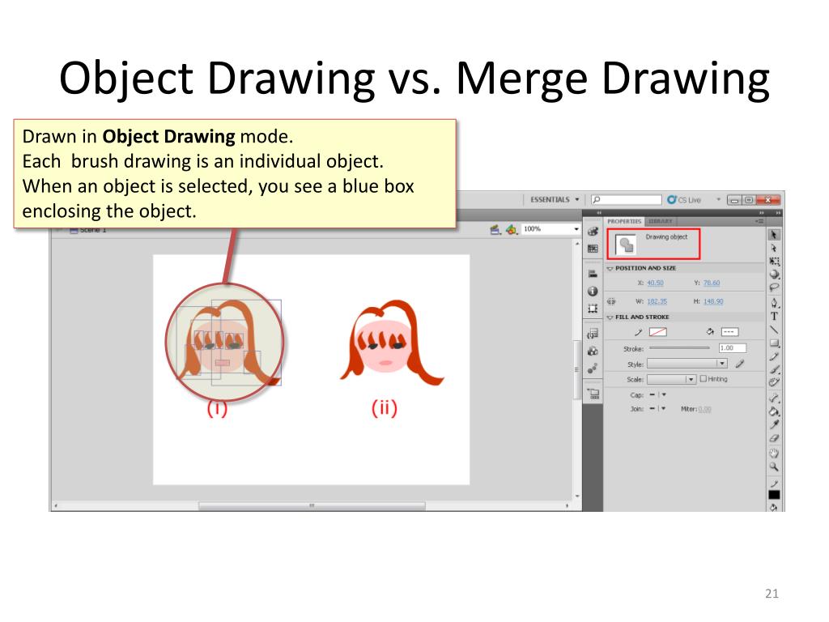Click the search field in top bar
Image resolution: width=829 pixels, height=622 pixels.
[626, 199]
